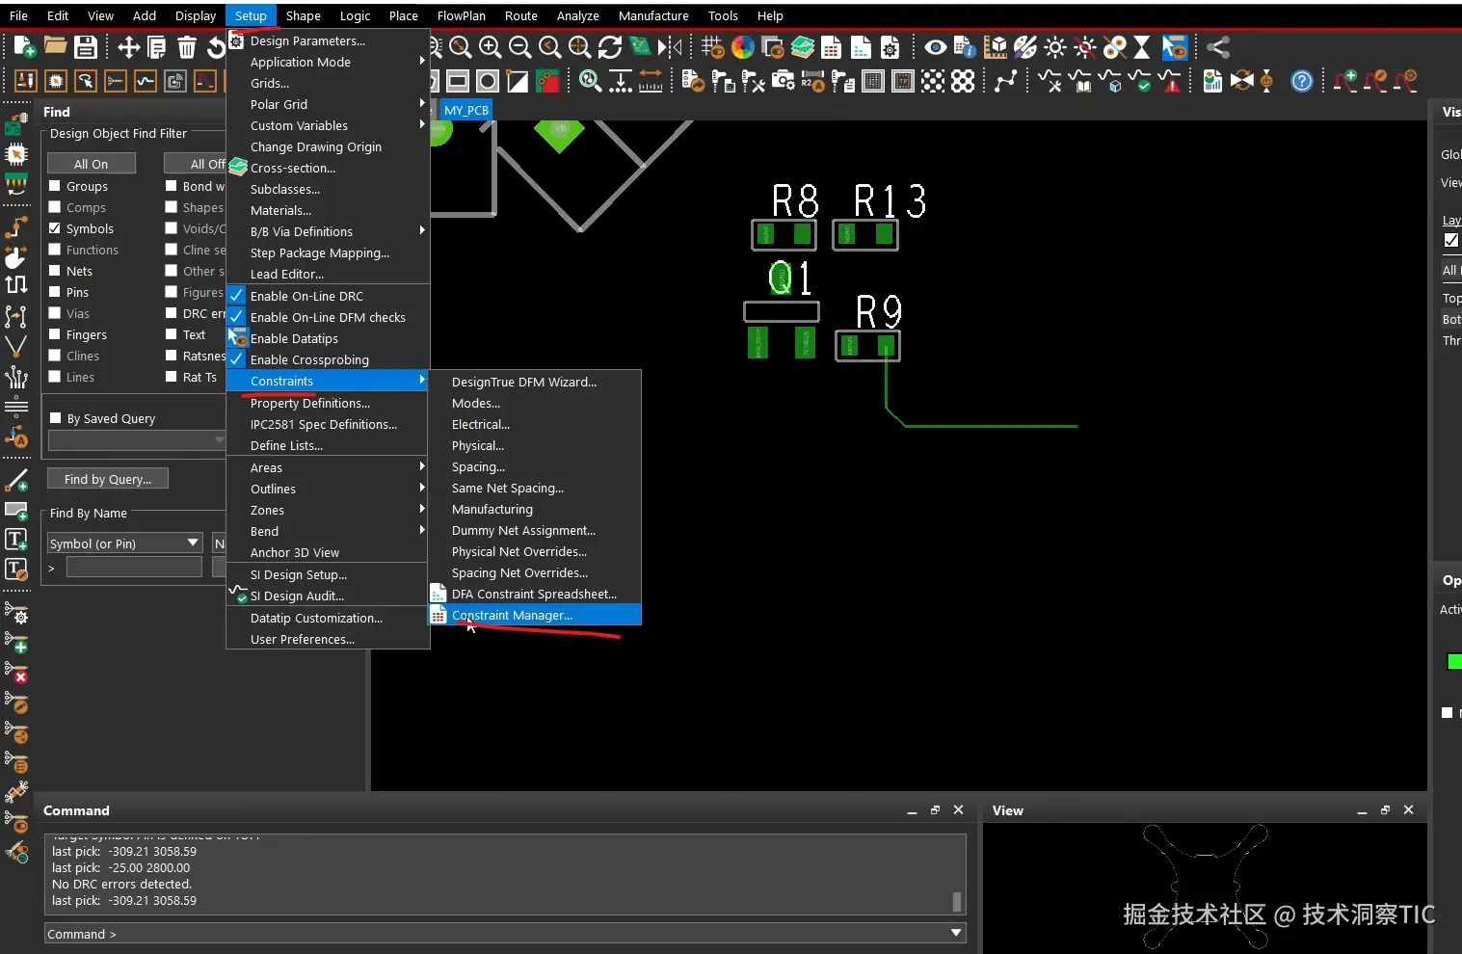The height and width of the screenshot is (954, 1462).
Task: Click the blue Help question mark icon
Action: [1301, 82]
